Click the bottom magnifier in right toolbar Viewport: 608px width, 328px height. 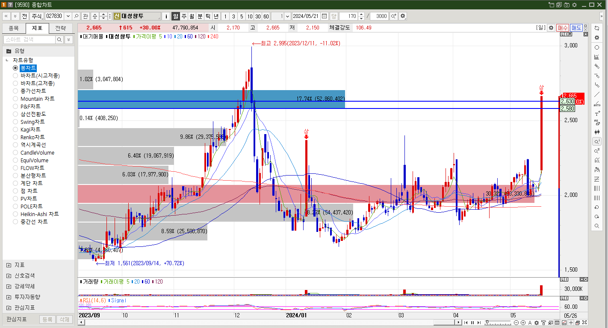coord(597,226)
